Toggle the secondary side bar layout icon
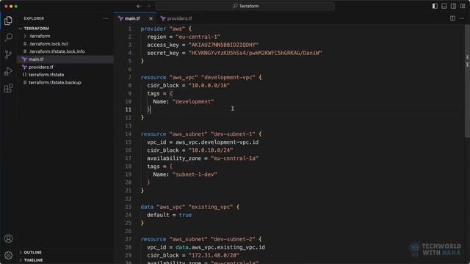The height and width of the screenshot is (264, 470). pyautogui.click(x=453, y=6)
